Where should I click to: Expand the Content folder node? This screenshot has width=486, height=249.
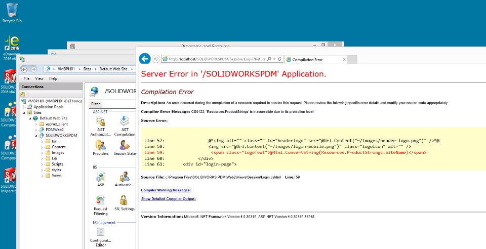(x=42, y=147)
